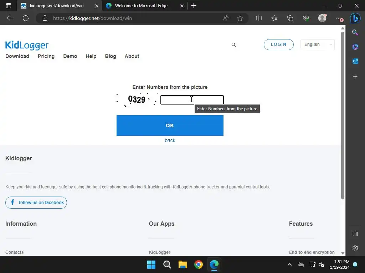Open End-to-end encryption footer link
The width and height of the screenshot is (365, 273).
tap(312, 252)
